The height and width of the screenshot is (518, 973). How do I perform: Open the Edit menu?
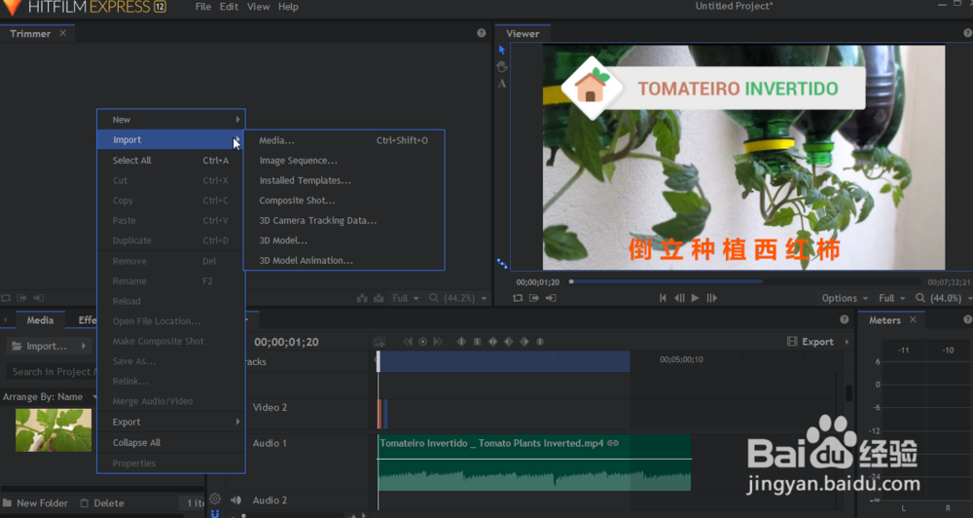click(229, 7)
